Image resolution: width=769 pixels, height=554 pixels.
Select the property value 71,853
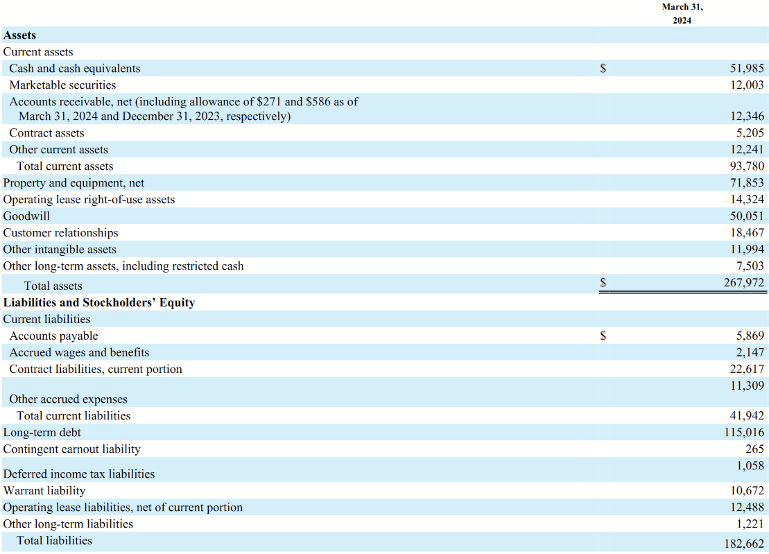pos(746,183)
